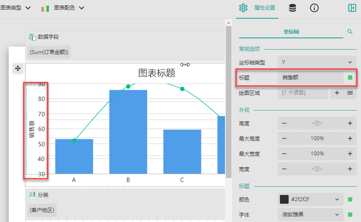Select the {Sum(订单金额)} field chip

pyautogui.click(x=49, y=52)
